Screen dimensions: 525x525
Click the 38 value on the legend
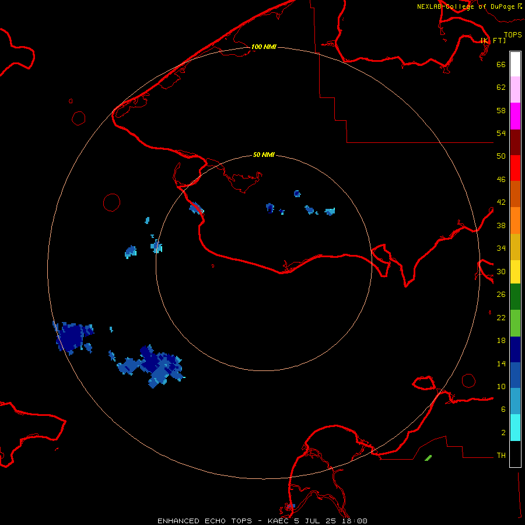(501, 225)
